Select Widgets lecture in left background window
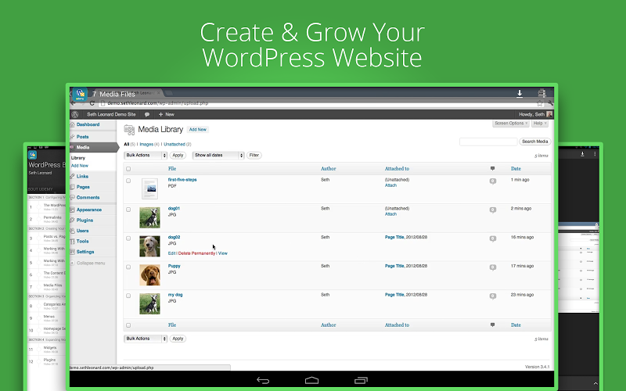The width and height of the screenshot is (626, 391). pyautogui.click(x=50, y=348)
